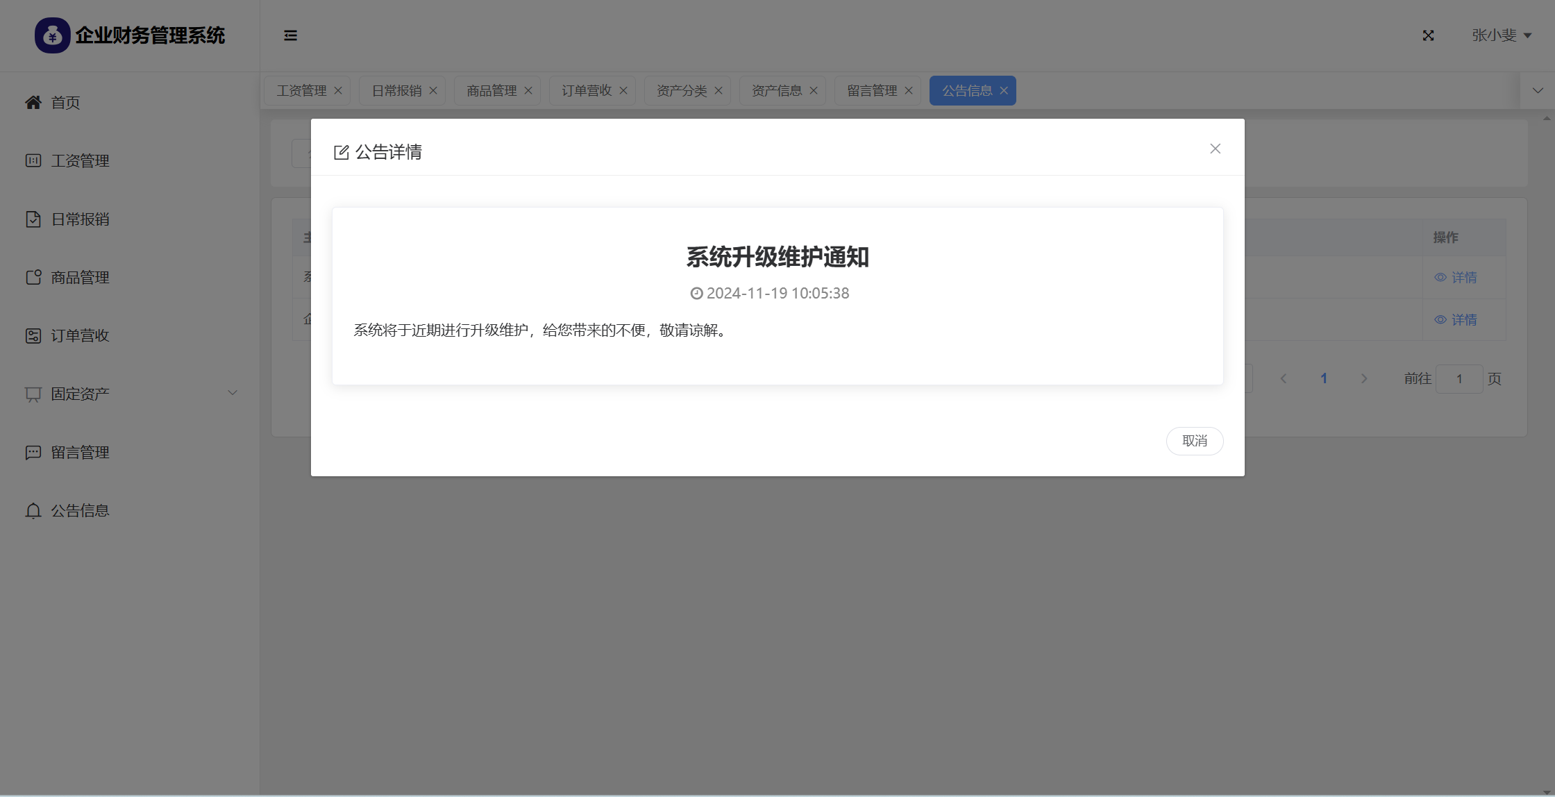Image resolution: width=1555 pixels, height=797 pixels.
Task: Click the 日常报销 document icon
Action: (x=33, y=219)
